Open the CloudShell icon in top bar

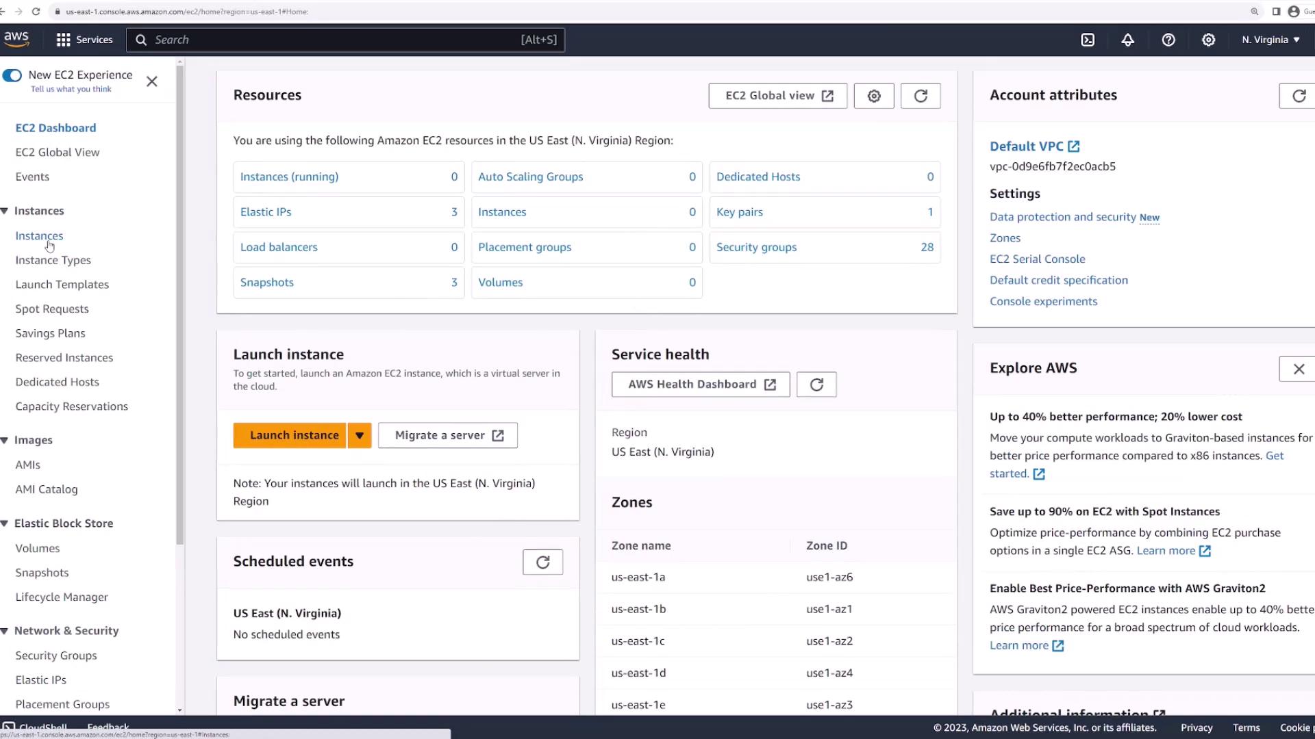tap(1088, 40)
